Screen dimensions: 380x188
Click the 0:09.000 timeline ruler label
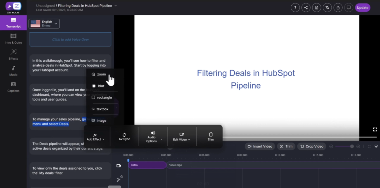(x=242, y=155)
